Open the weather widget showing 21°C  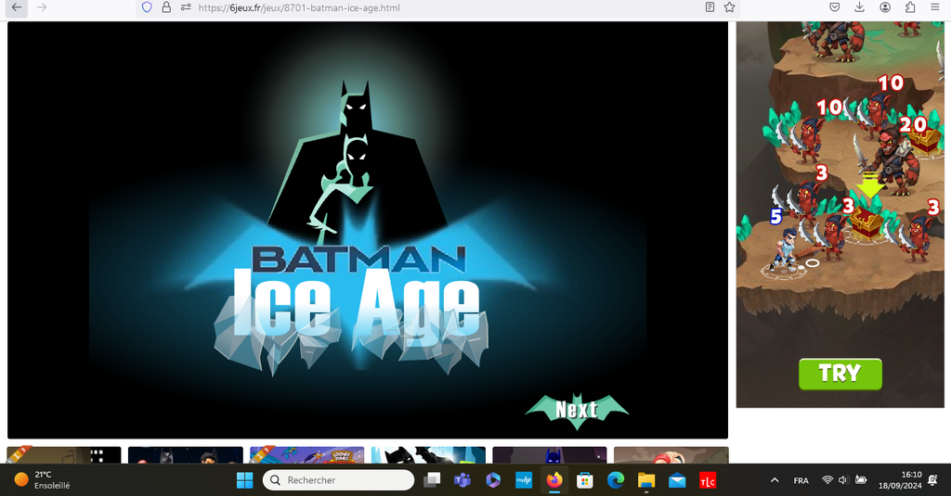tap(42, 479)
